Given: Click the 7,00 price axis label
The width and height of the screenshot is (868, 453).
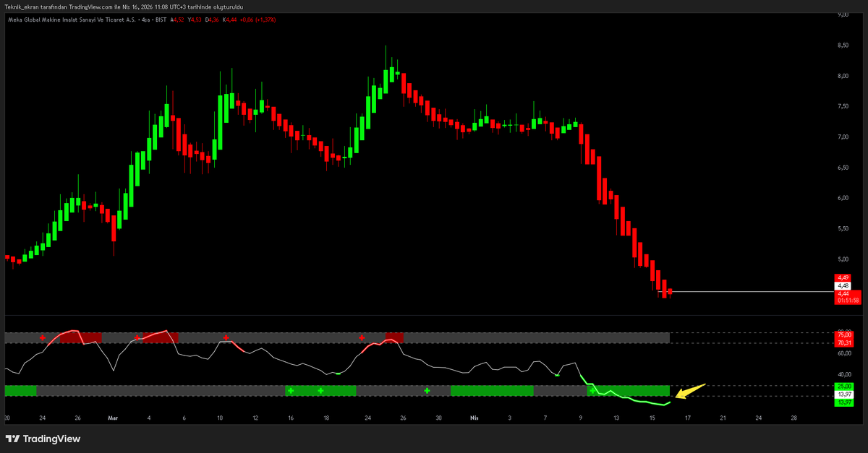Looking at the screenshot, I should 843,137.
